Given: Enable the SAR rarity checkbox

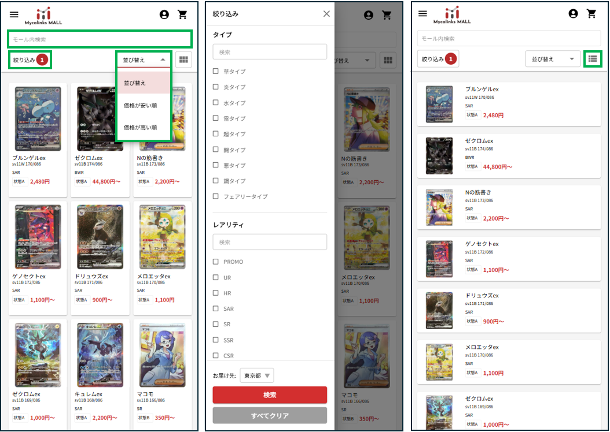Looking at the screenshot, I should (215, 308).
